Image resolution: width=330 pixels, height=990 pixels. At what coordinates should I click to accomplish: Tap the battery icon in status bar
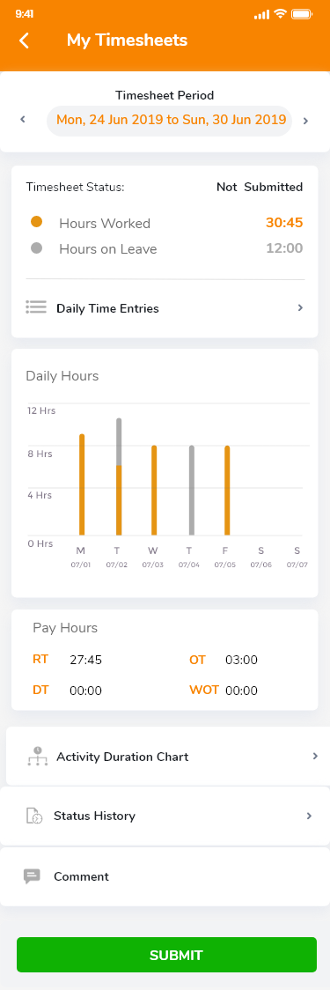coord(302,14)
